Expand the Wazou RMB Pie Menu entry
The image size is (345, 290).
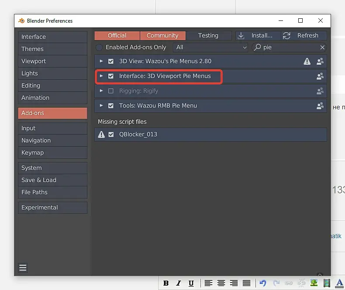[101, 105]
